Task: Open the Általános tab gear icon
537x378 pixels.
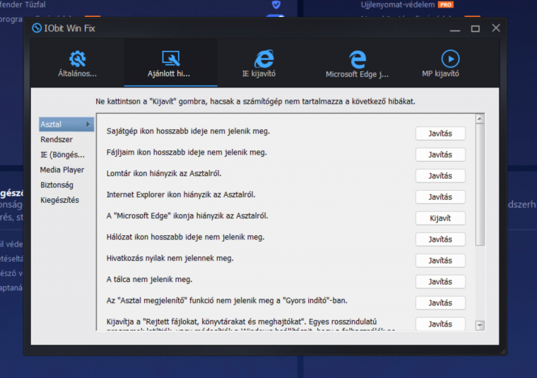Action: [x=78, y=59]
